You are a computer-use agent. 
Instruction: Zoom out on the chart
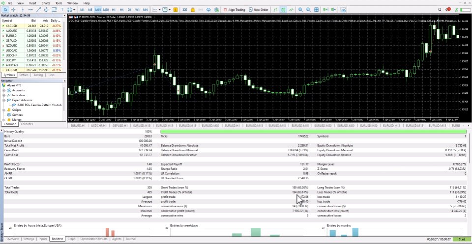(x=308, y=10)
